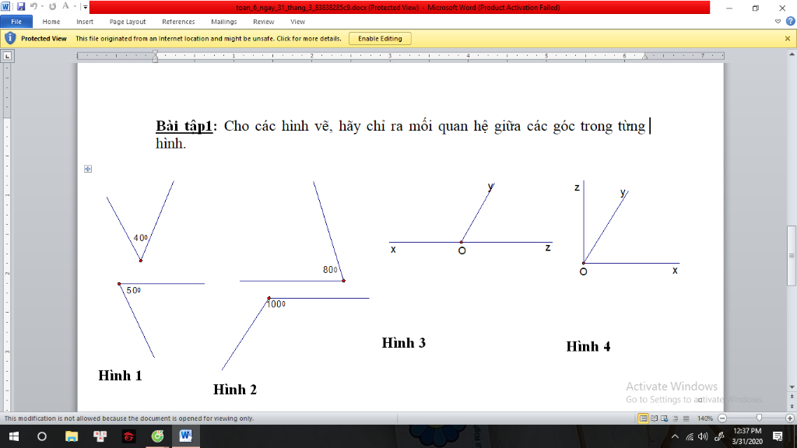Open the Page Layout tab

[128, 22]
